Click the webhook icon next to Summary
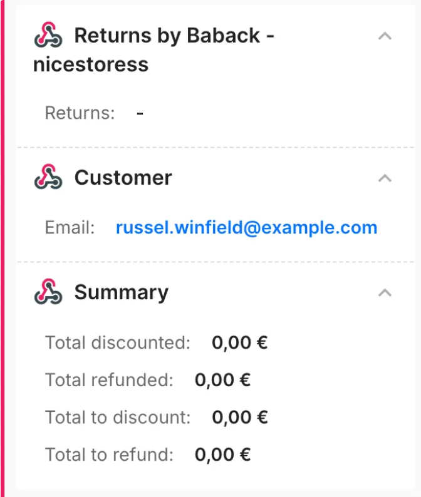Screen dimensions: 421x497 (x=48, y=292)
